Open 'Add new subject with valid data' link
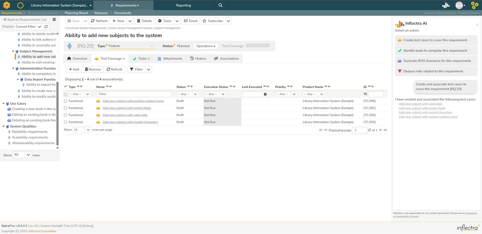This screenshot has width=482, height=234. [125, 115]
